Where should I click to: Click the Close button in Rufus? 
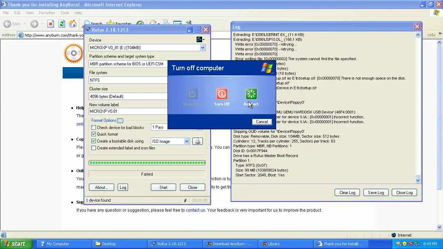[192, 187]
